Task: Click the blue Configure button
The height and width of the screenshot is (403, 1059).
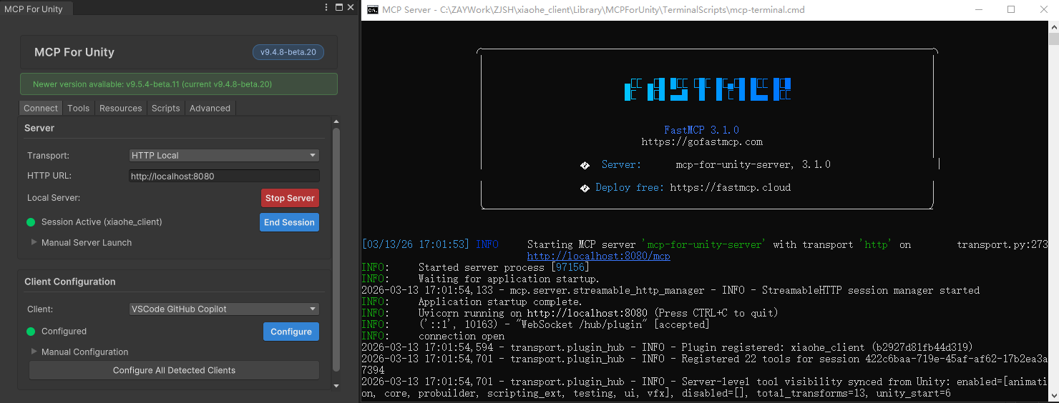Action: [291, 332]
